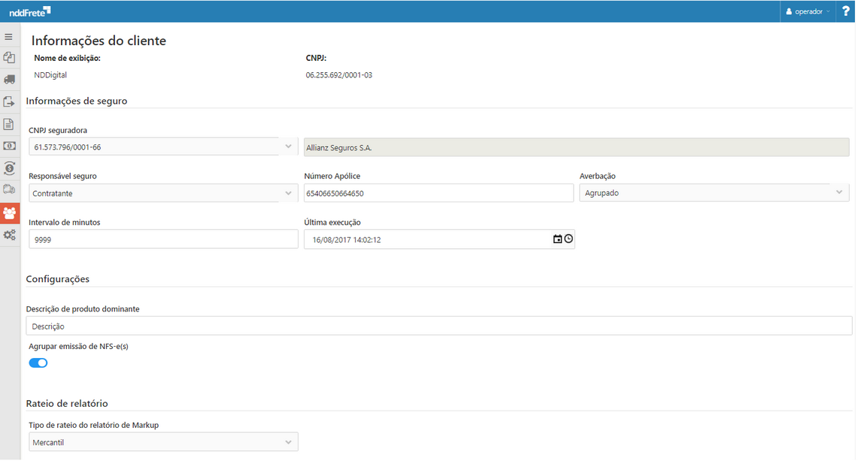This screenshot has height=461, width=858.
Task: Open the clock time picker icon
Action: point(568,239)
